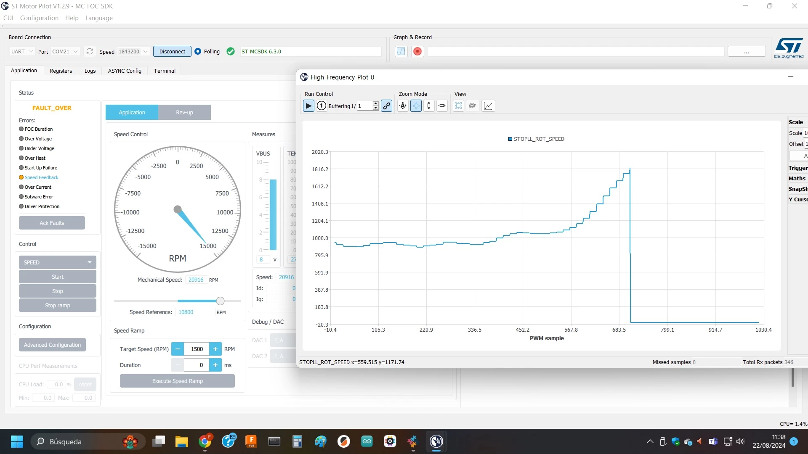Click the line chart view icon

[488, 106]
